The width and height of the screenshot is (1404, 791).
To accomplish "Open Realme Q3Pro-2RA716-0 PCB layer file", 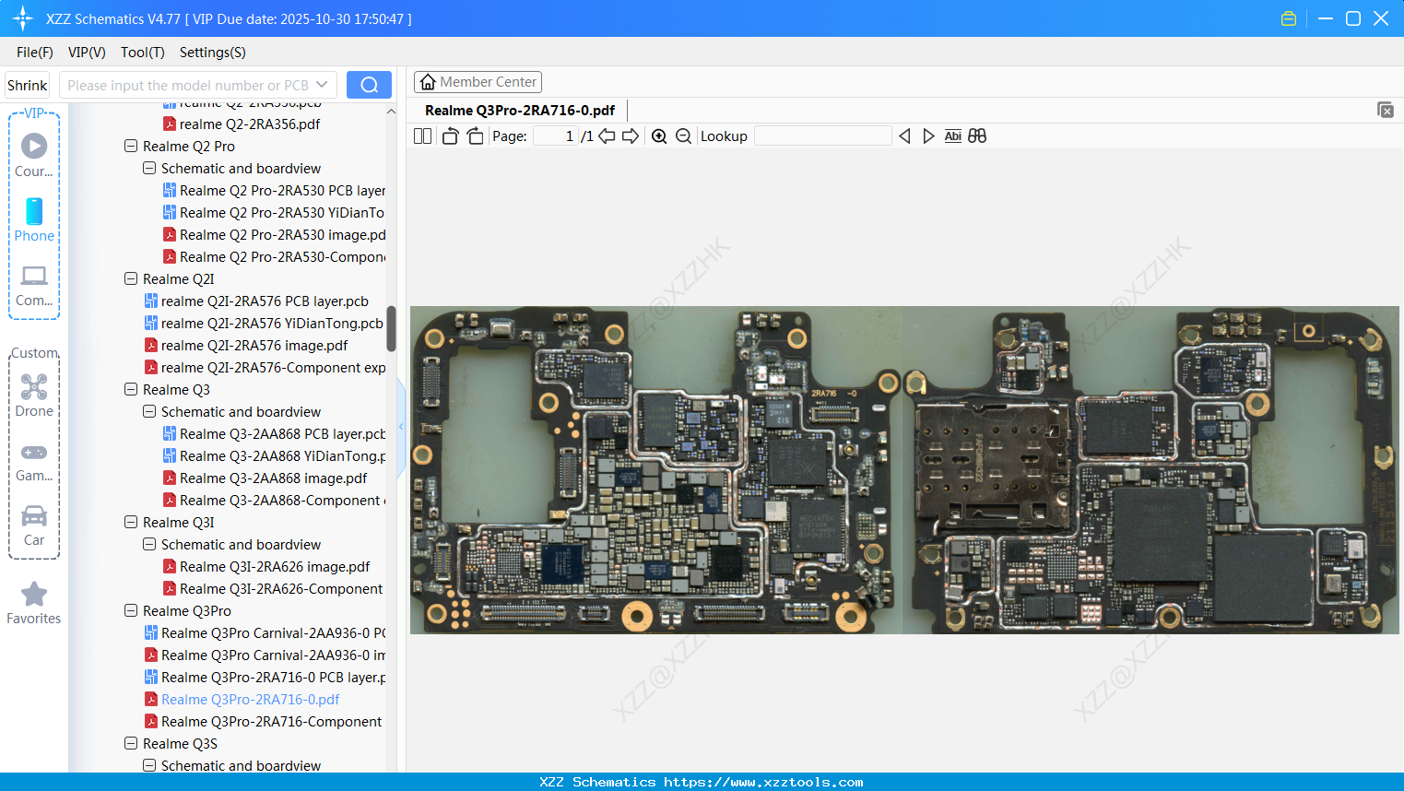I will tap(265, 678).
